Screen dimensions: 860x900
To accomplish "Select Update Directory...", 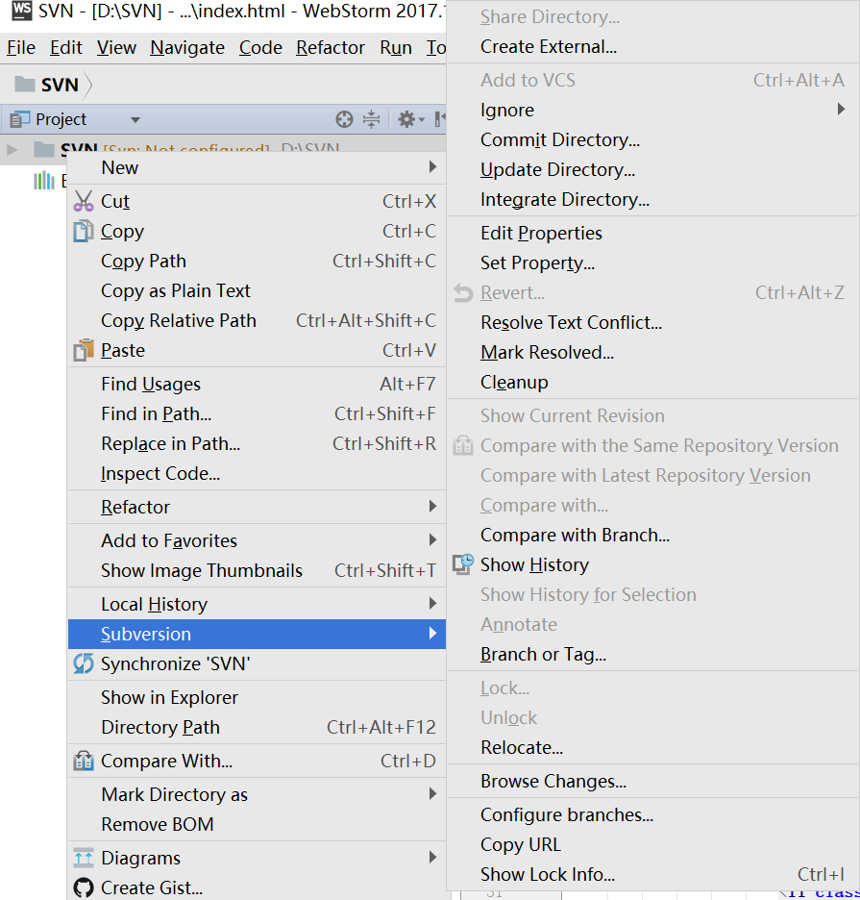I will [x=652, y=170].
